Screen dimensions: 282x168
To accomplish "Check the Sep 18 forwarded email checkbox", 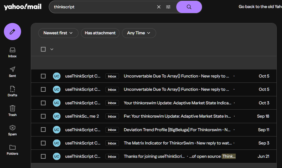I will 43,116.
